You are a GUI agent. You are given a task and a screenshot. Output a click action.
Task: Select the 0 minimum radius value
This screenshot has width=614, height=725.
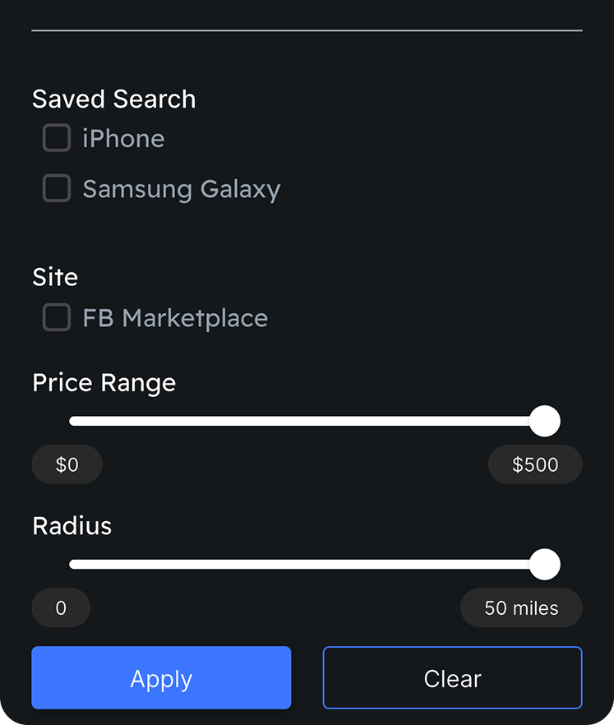[x=61, y=608]
